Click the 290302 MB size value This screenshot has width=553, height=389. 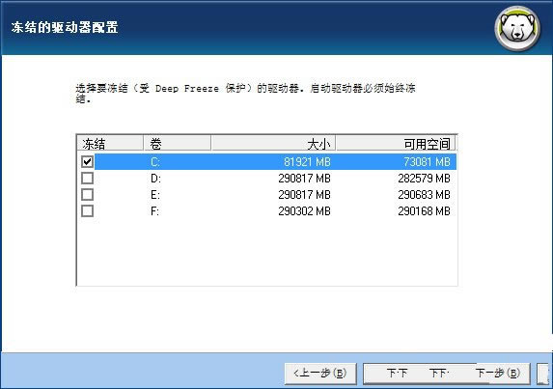(x=304, y=211)
